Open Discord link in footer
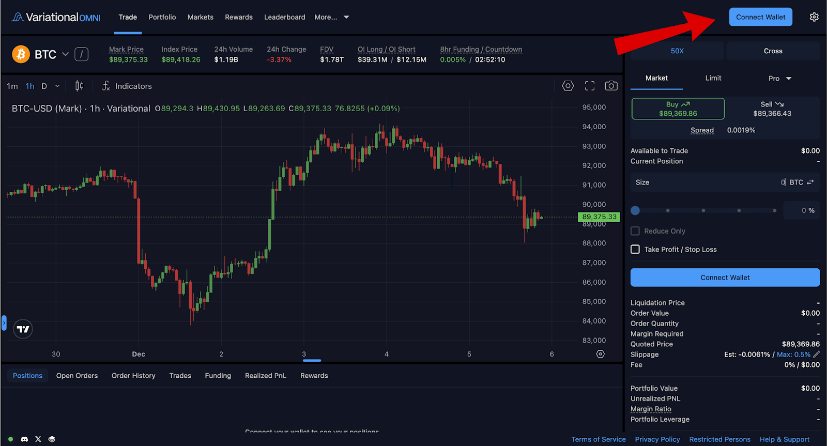Screen dimensions: 827x446 (24, 439)
